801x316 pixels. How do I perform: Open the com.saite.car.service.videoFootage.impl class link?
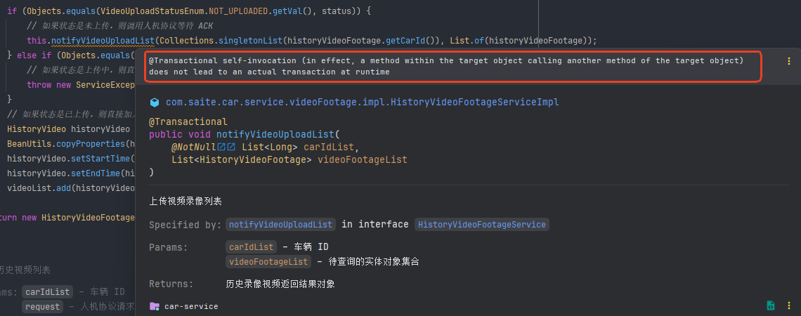pyautogui.click(x=362, y=102)
